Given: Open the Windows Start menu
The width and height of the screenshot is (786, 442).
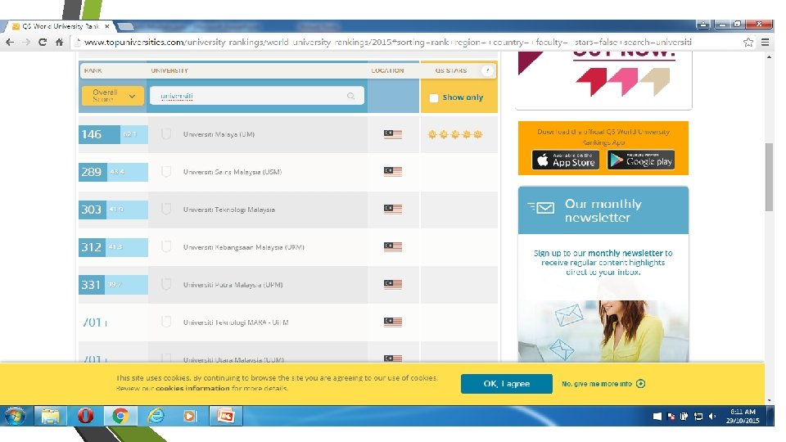Looking at the screenshot, I should tap(15, 416).
